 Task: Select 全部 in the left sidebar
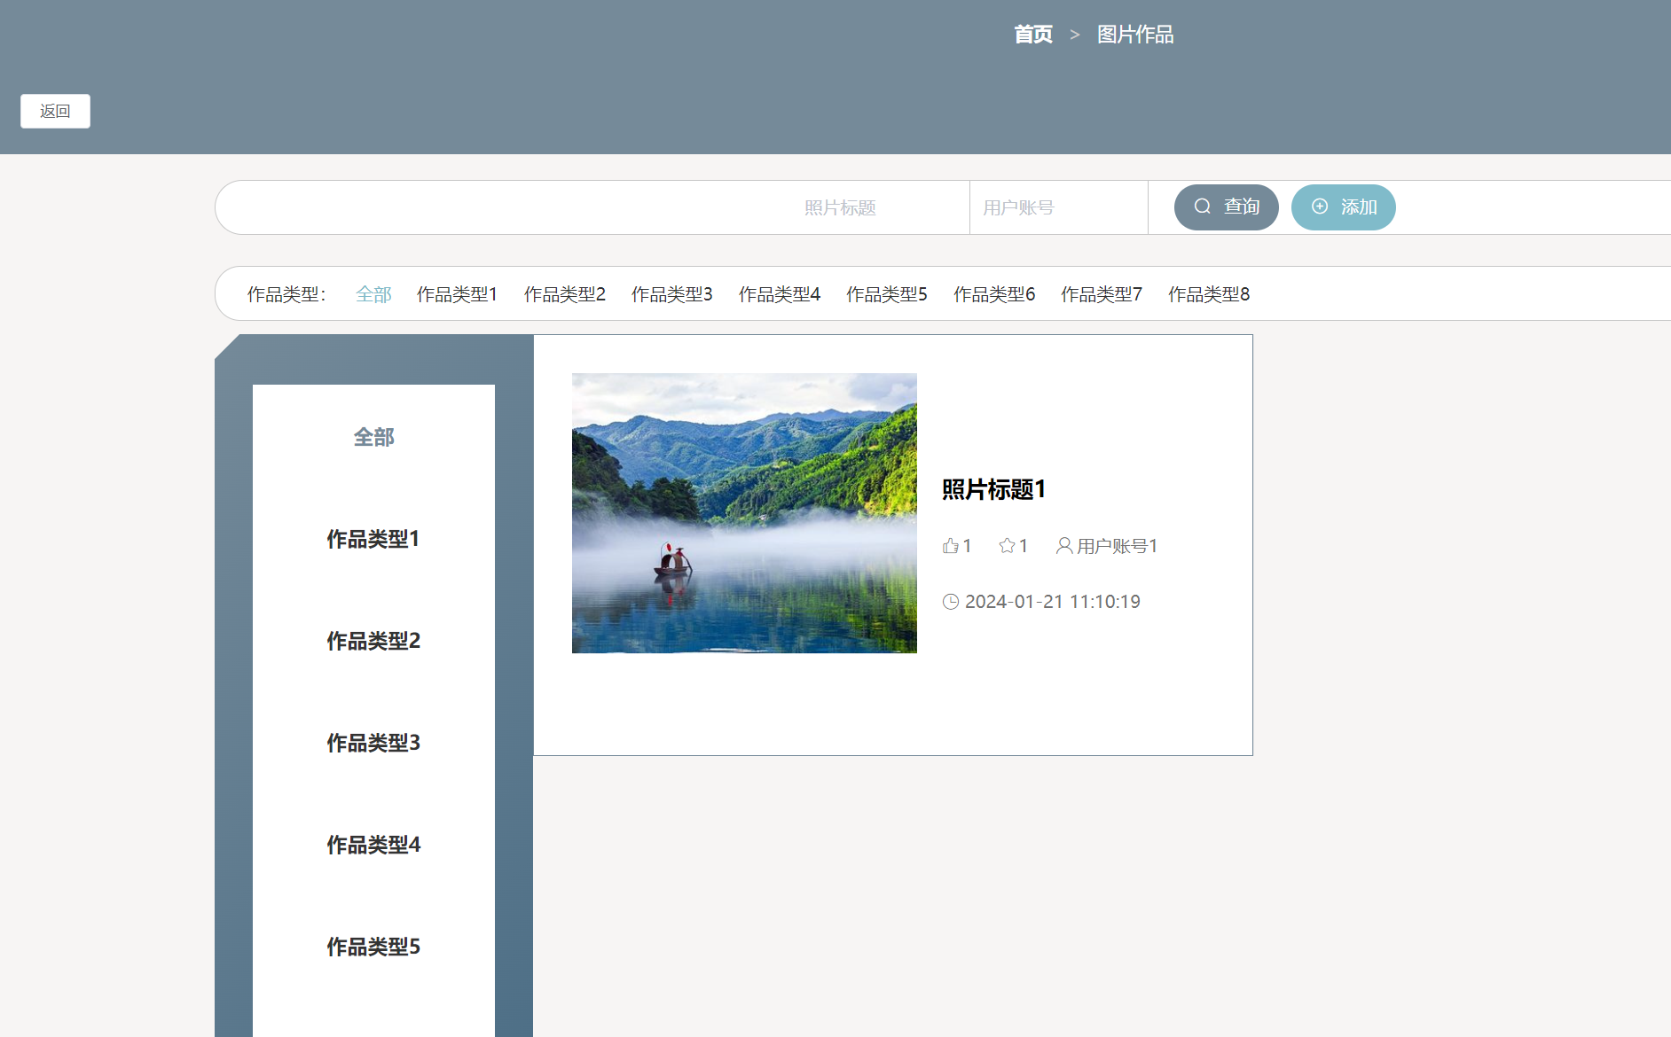373,436
